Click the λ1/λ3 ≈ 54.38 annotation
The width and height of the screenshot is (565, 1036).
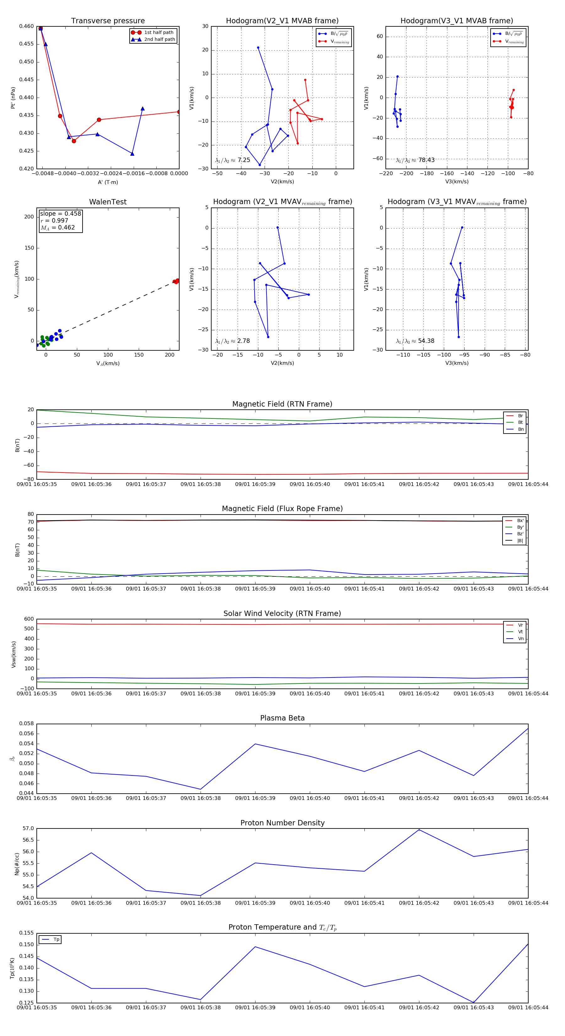(415, 341)
